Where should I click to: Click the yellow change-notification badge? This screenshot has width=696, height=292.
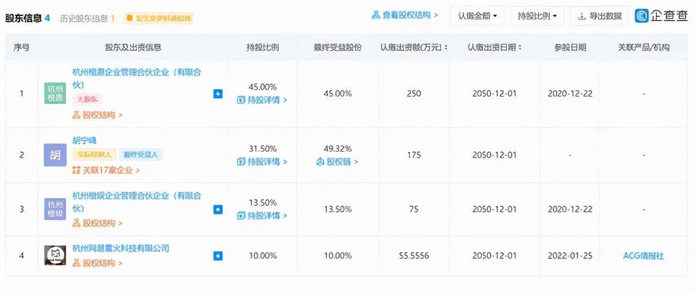click(159, 18)
